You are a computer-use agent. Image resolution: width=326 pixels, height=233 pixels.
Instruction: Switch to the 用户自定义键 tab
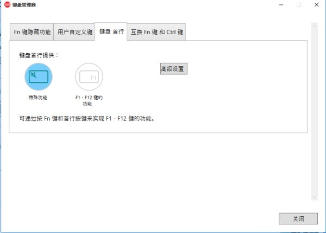point(74,32)
